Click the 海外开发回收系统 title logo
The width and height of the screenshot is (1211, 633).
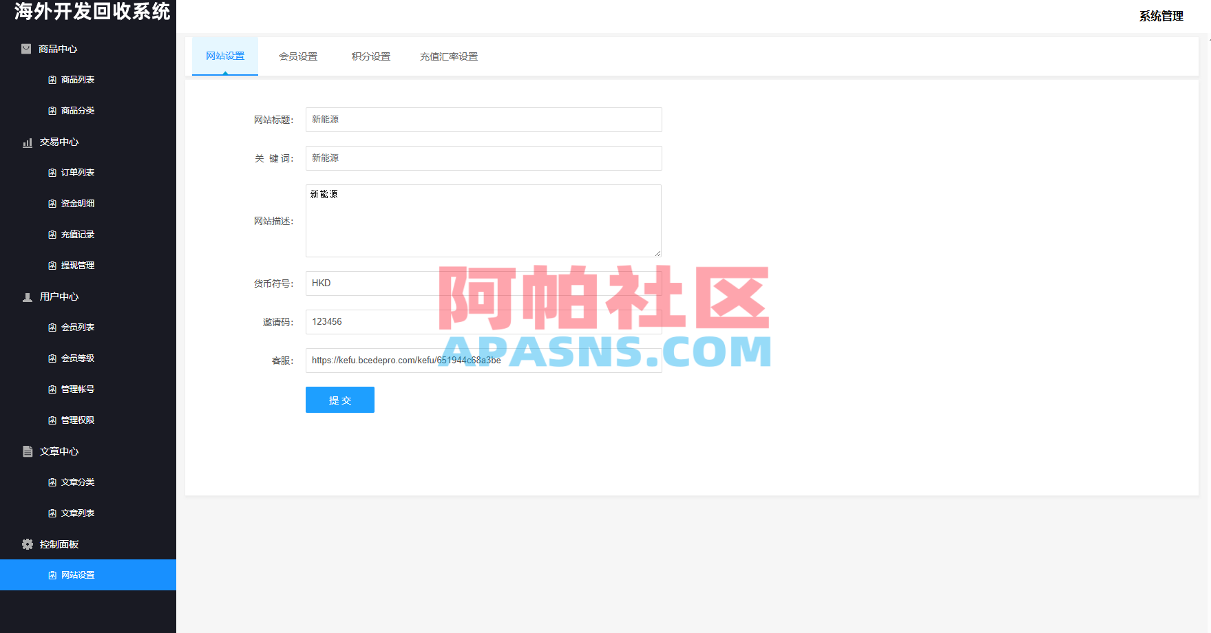point(92,12)
